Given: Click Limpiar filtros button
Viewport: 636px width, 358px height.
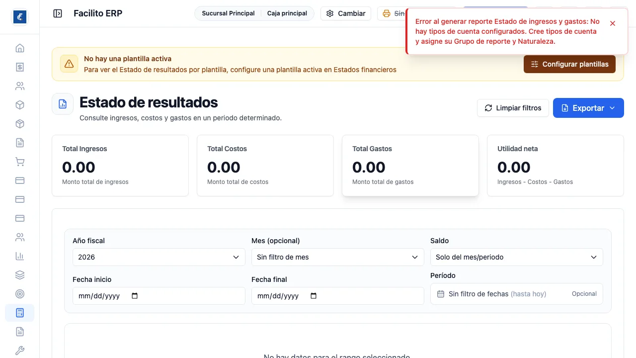Looking at the screenshot, I should click(513, 108).
